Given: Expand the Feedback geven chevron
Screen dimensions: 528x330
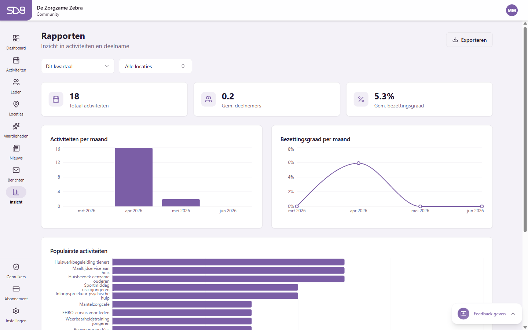Looking at the screenshot, I should (513, 314).
